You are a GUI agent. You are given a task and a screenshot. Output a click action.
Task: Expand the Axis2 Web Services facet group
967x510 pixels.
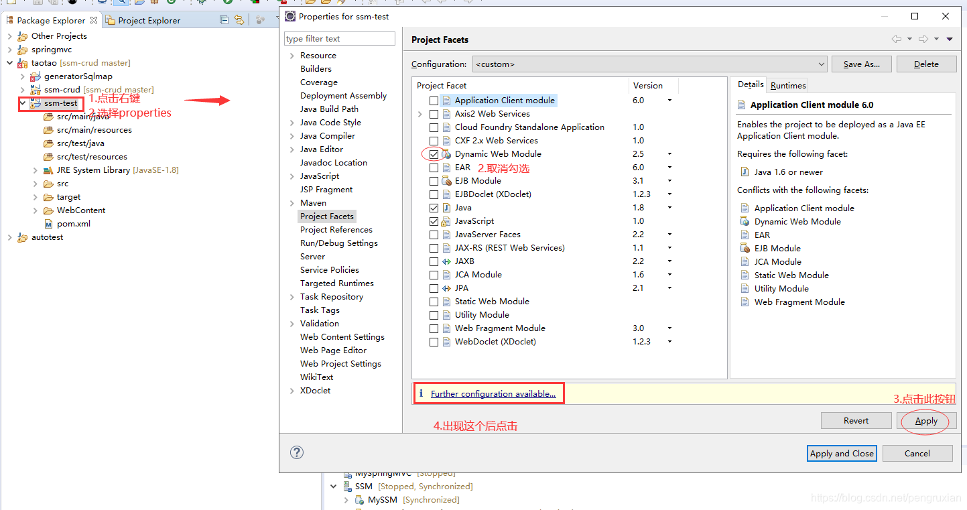pos(420,114)
